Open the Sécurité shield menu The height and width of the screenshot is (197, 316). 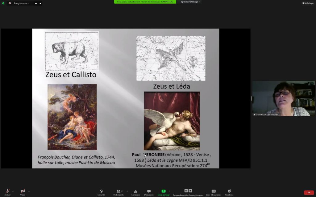(101, 192)
